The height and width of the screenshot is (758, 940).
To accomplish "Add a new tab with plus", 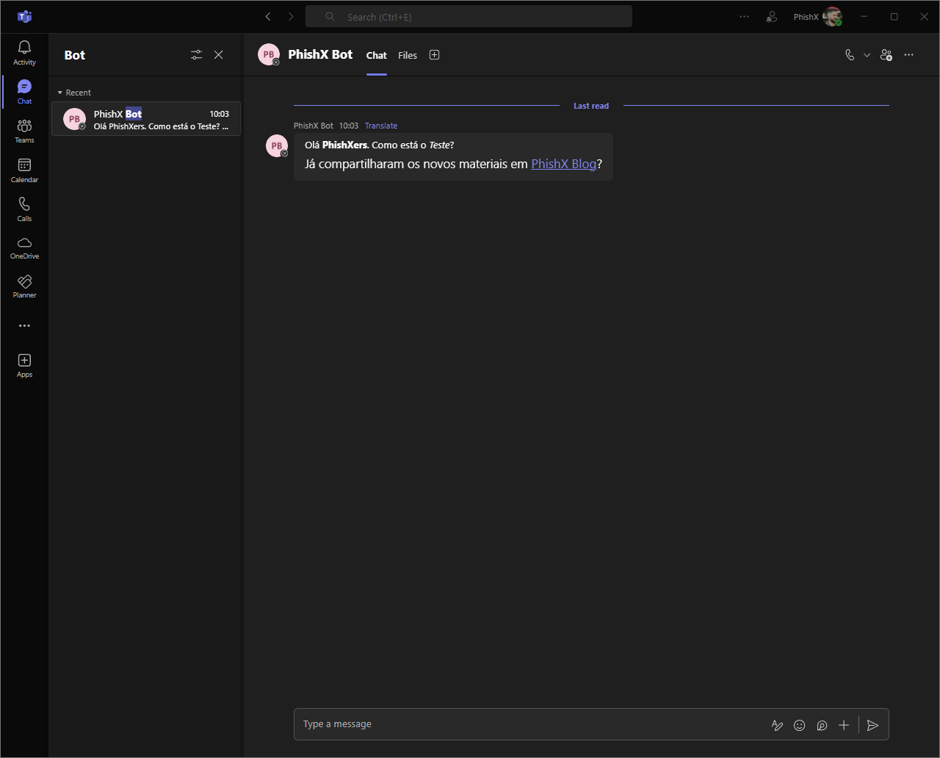I will pos(434,55).
